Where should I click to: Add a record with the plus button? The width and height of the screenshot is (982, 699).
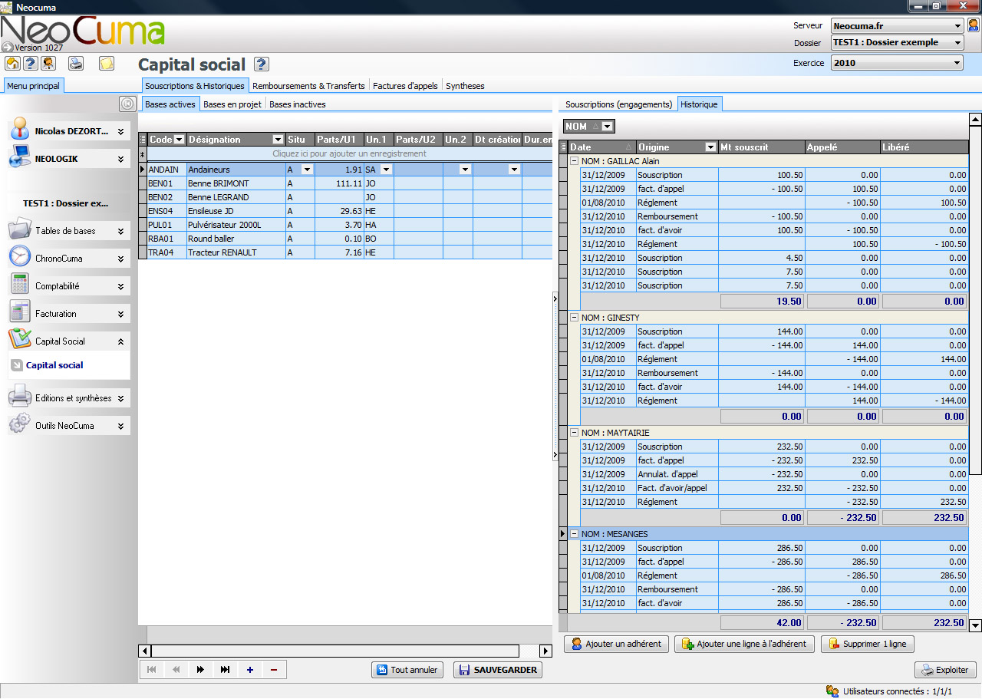click(250, 670)
